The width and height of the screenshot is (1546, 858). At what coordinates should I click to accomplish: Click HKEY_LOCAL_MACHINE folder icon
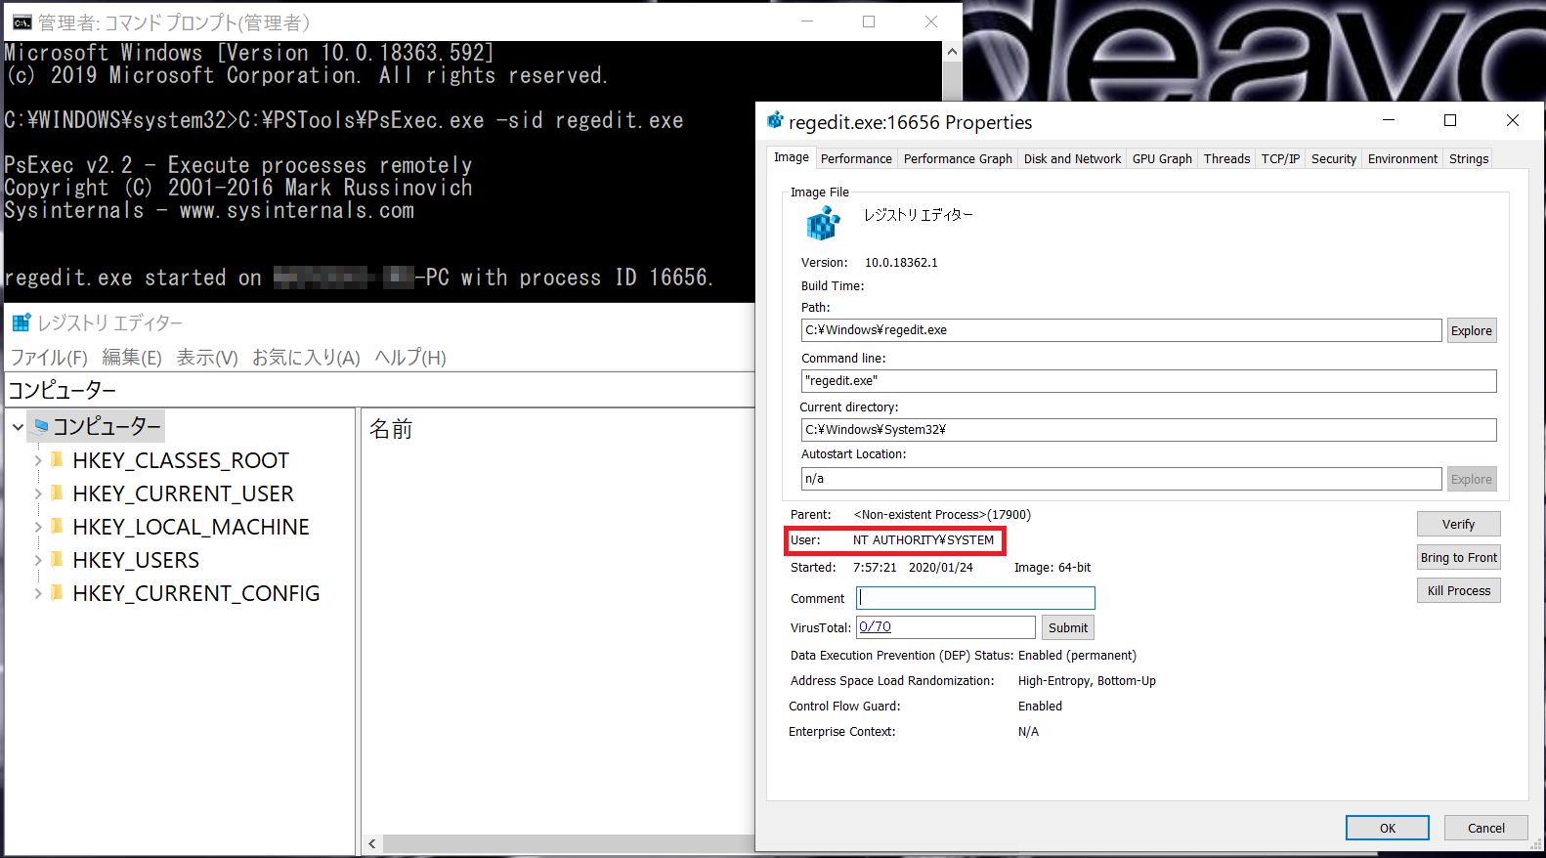[x=57, y=526]
